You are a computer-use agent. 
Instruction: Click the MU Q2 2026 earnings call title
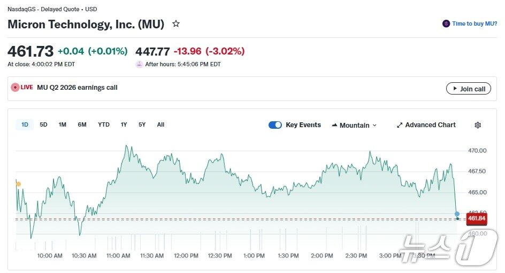coord(77,88)
